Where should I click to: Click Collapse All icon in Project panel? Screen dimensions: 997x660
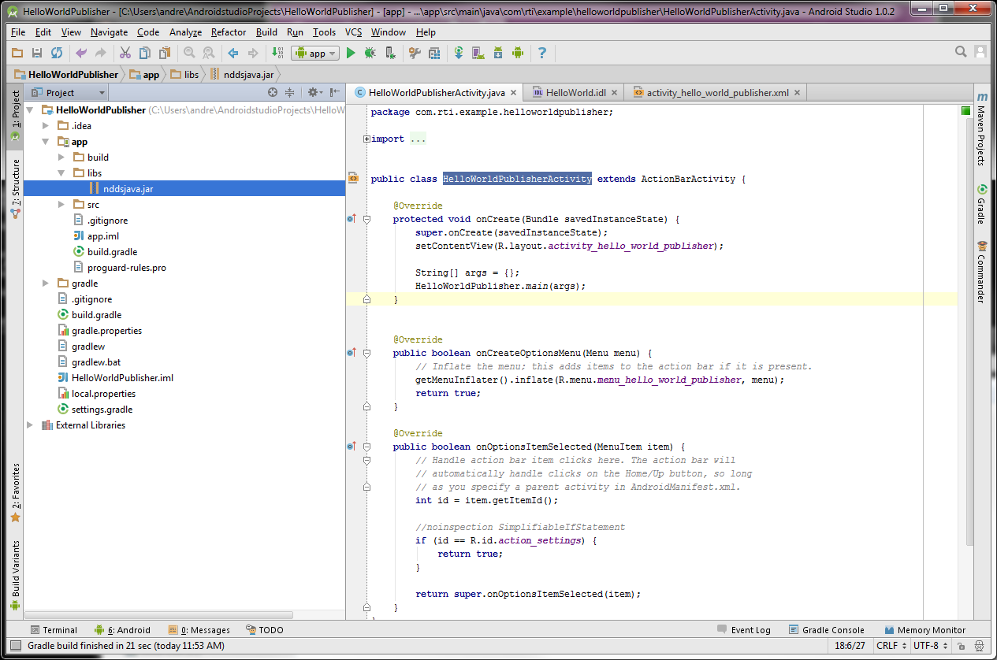point(289,92)
